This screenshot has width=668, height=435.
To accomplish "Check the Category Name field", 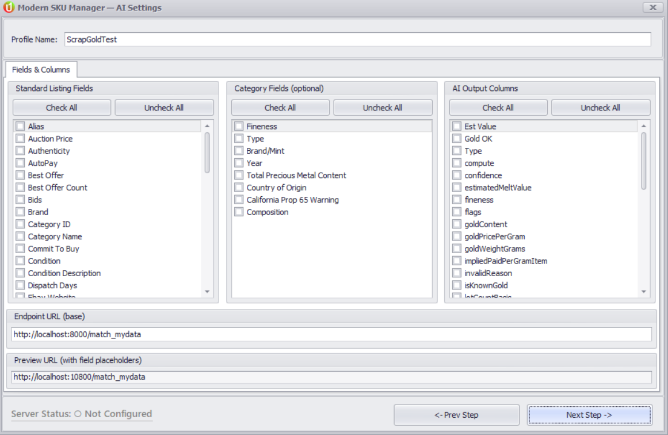I will click(x=21, y=236).
